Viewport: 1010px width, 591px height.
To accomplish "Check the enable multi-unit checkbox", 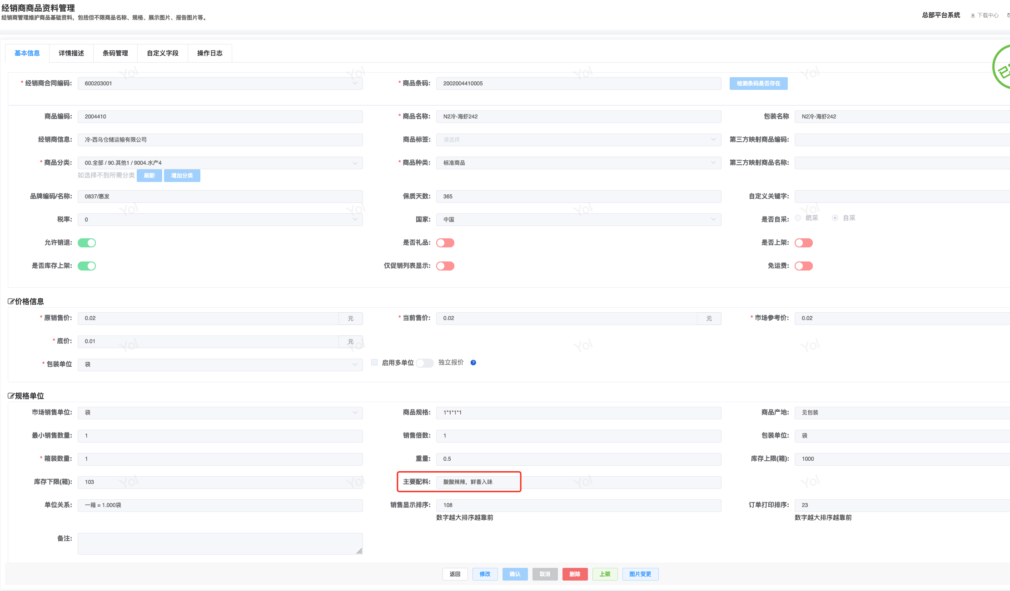I will [x=374, y=362].
